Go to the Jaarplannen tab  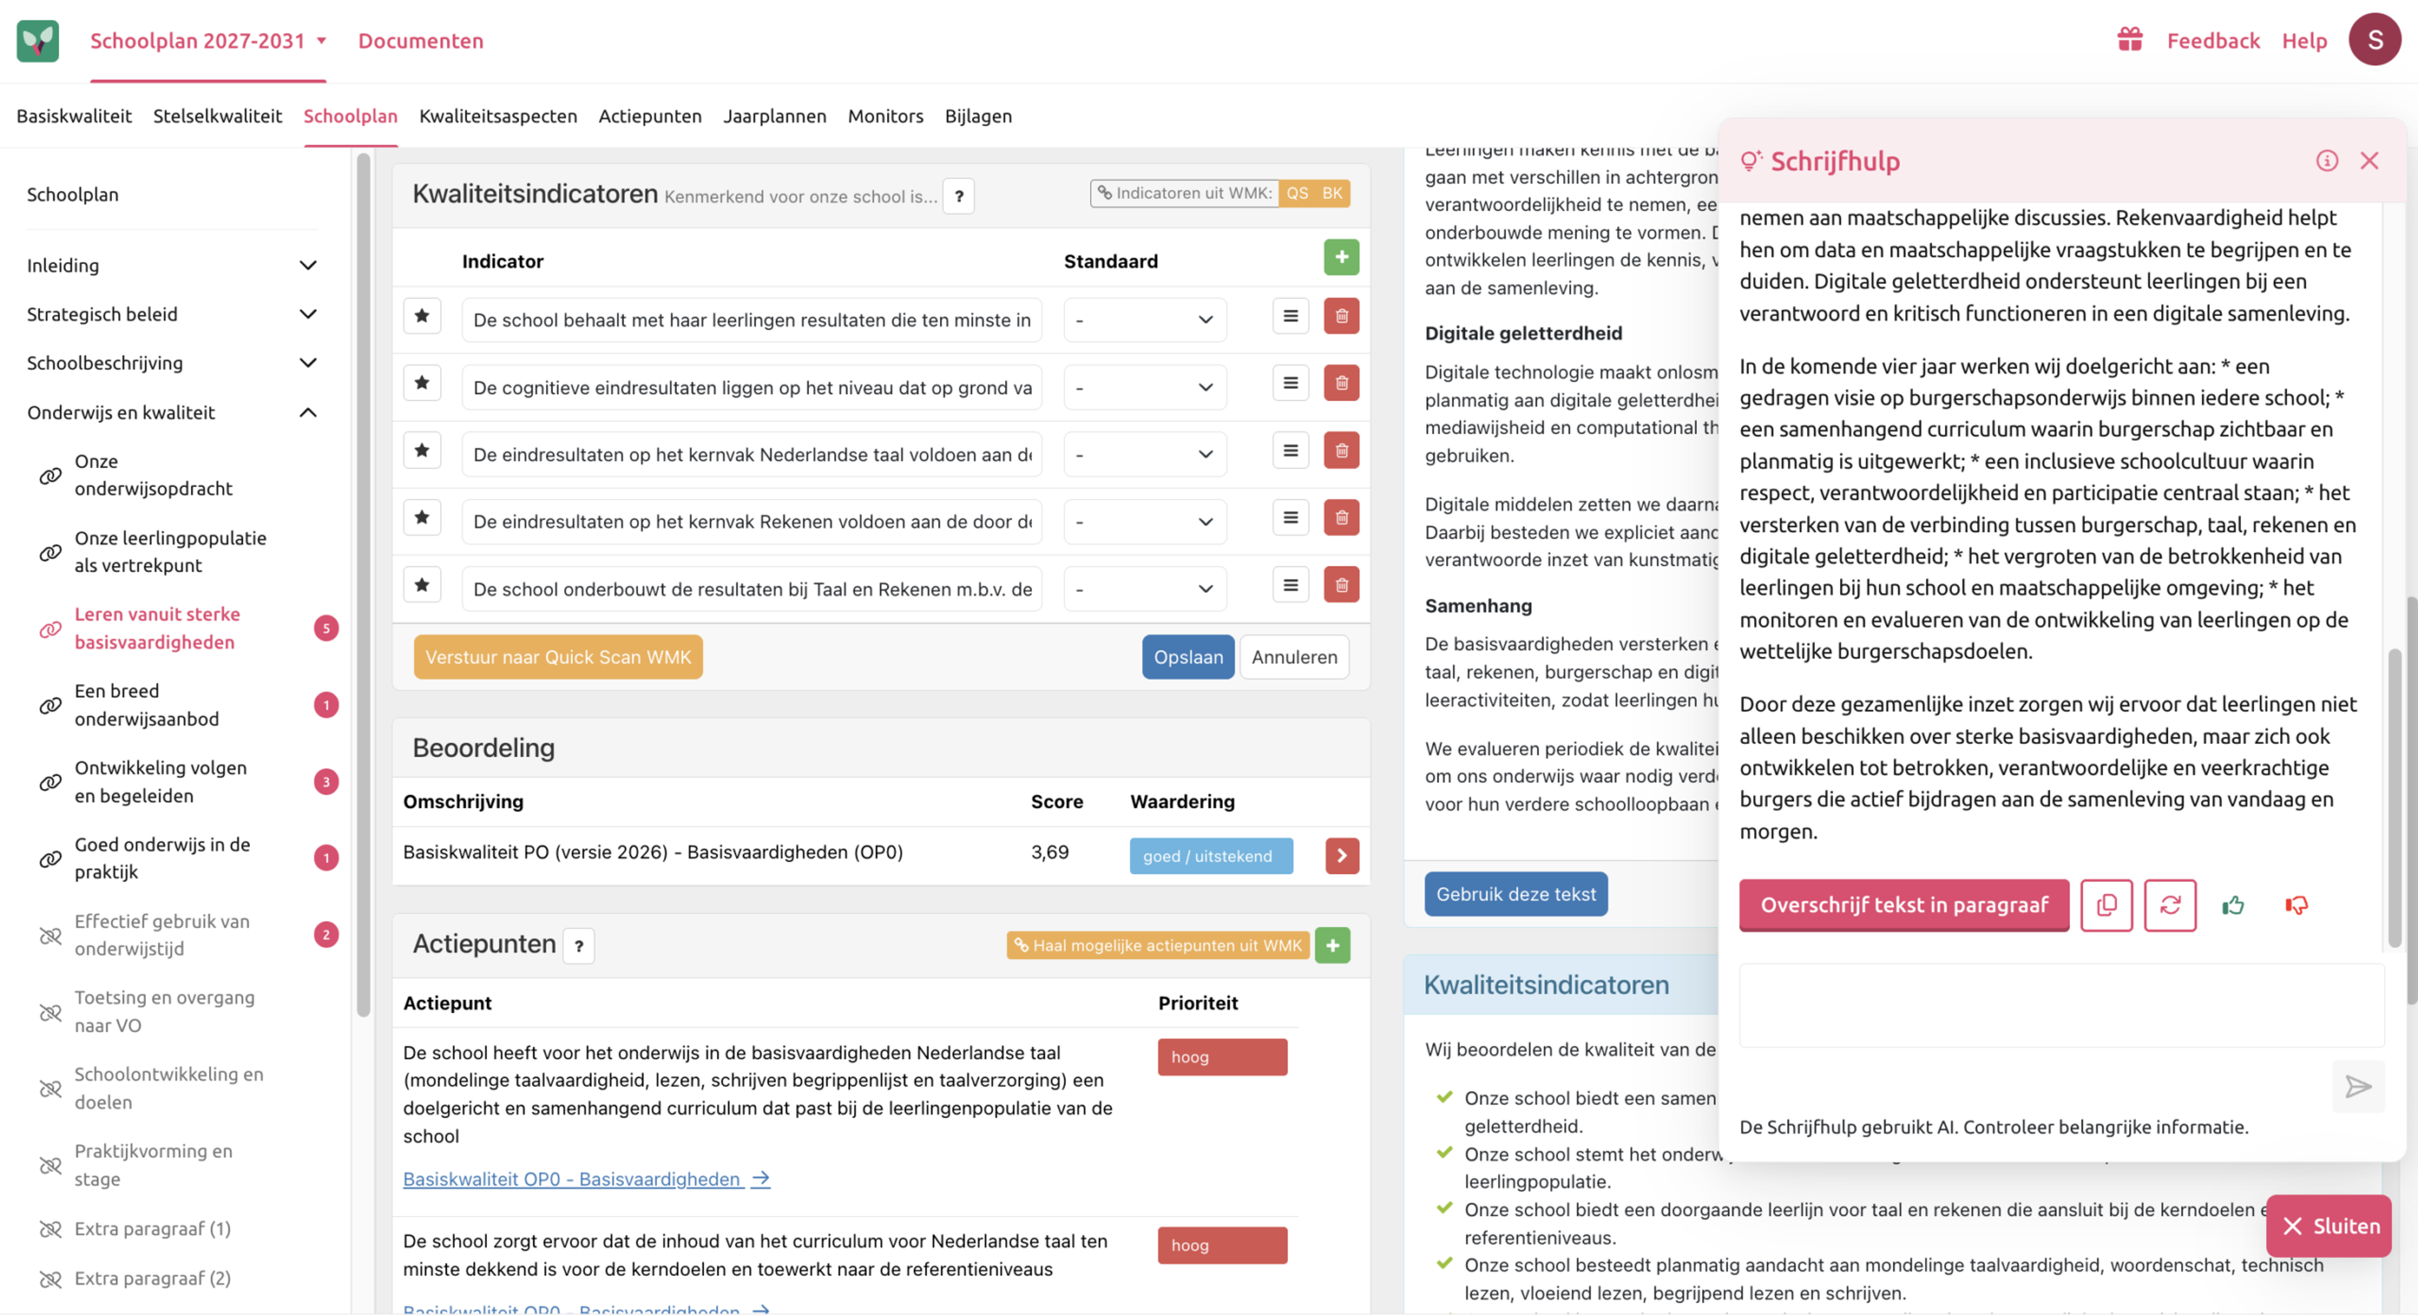coord(775,115)
